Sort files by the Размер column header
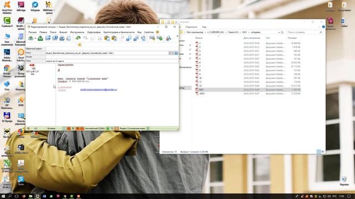Viewport: 355px width, 199px height. pyautogui.click(x=292, y=38)
